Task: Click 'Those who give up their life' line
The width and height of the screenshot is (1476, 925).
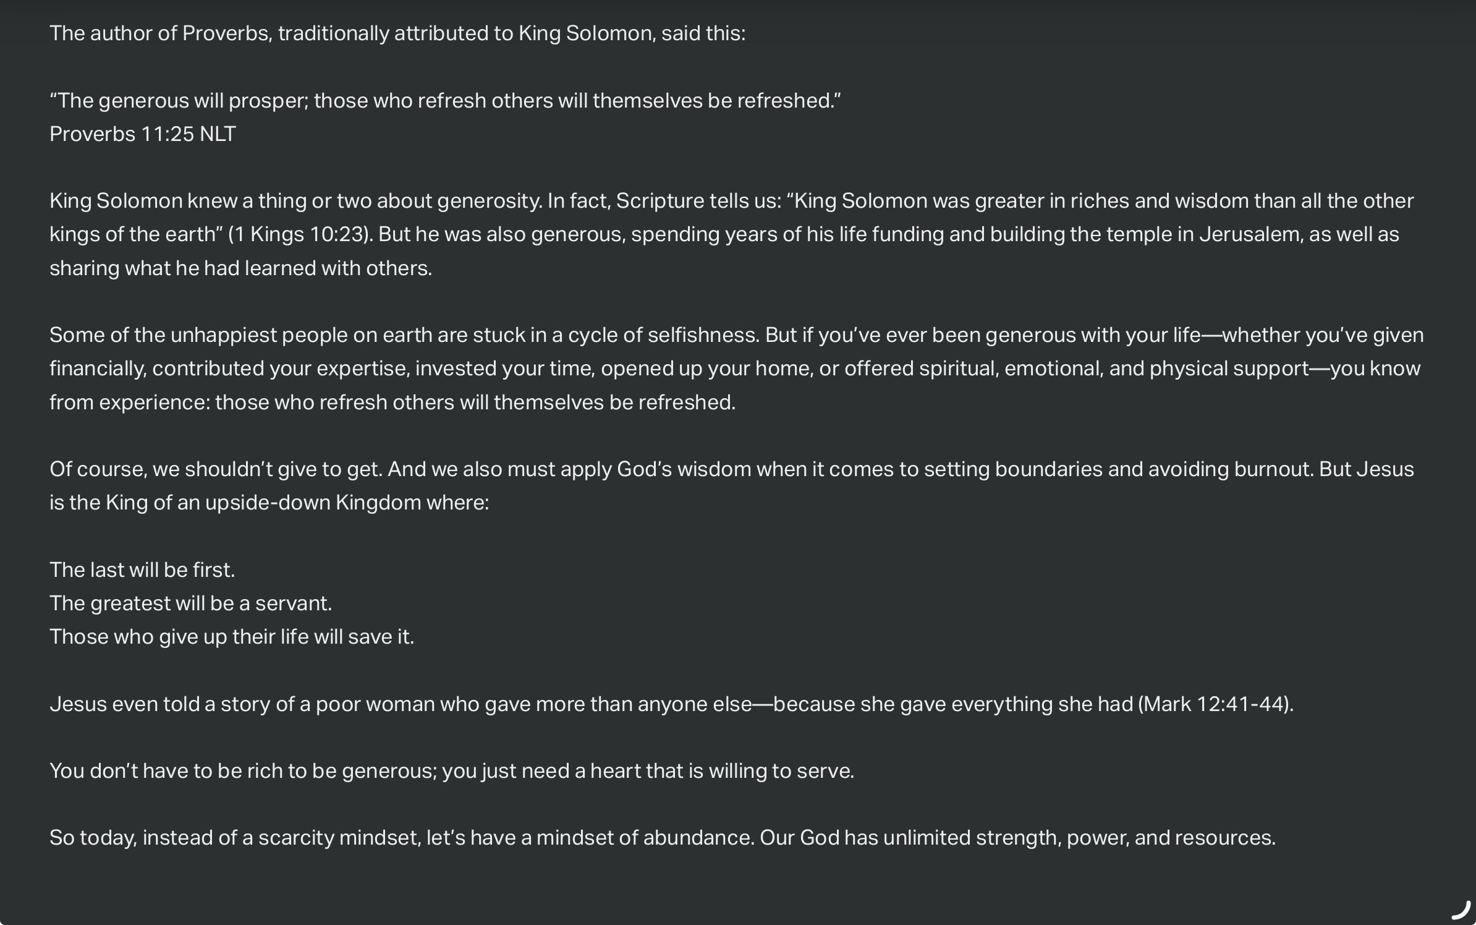Action: pos(232,637)
